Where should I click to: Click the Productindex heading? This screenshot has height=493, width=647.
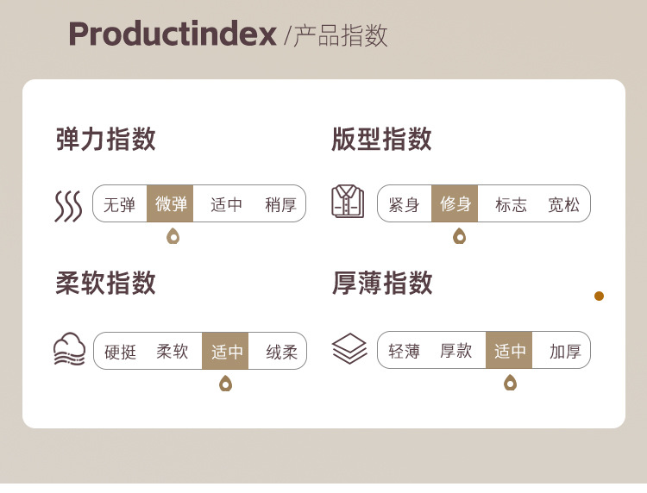(173, 34)
